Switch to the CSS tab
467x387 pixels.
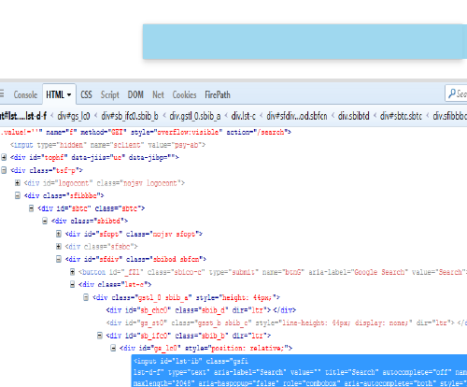point(86,94)
